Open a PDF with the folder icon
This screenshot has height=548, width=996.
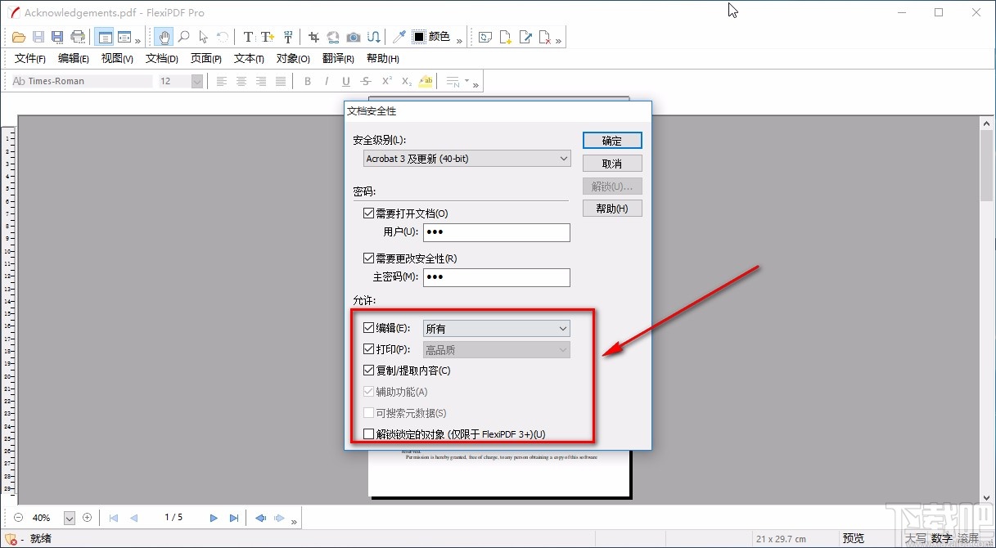[18, 37]
